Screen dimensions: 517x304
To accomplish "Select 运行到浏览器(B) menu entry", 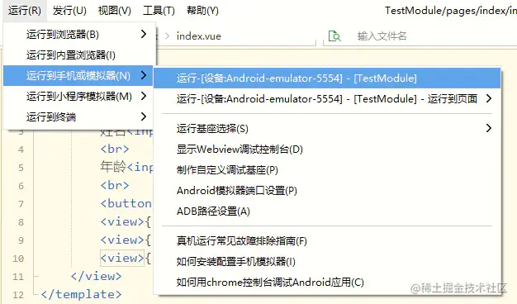I will pyautogui.click(x=79, y=35).
